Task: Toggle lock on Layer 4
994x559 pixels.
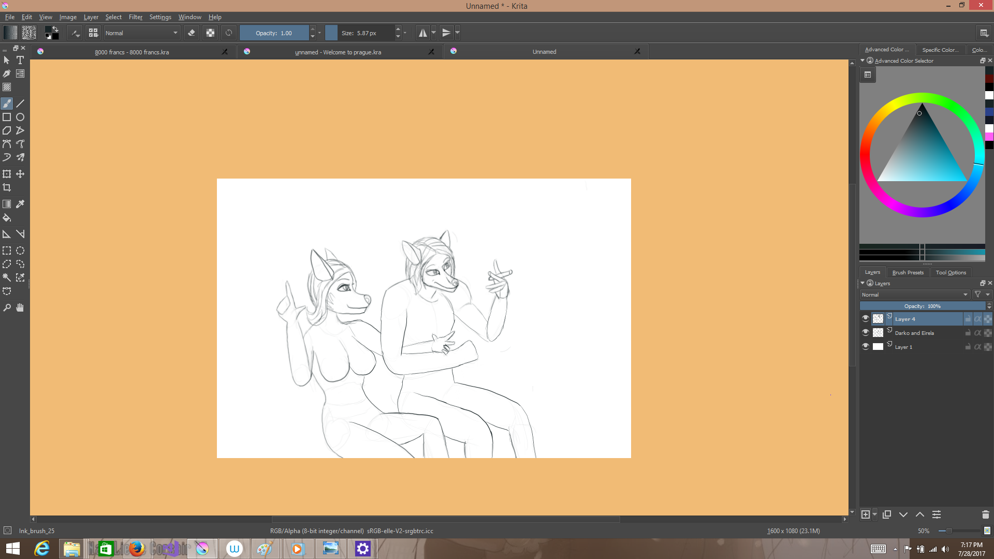Action: tap(968, 319)
